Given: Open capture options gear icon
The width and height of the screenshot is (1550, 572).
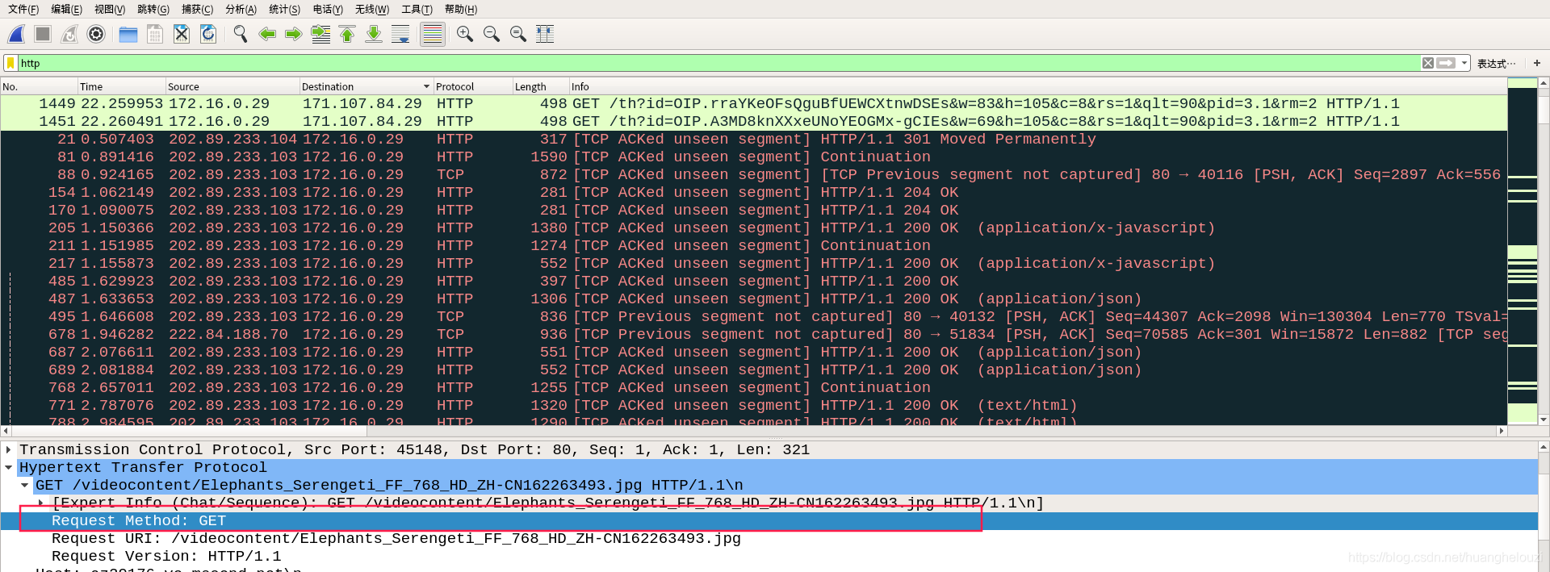Looking at the screenshot, I should [96, 34].
